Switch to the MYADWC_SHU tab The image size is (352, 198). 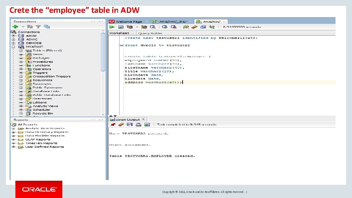(173, 22)
